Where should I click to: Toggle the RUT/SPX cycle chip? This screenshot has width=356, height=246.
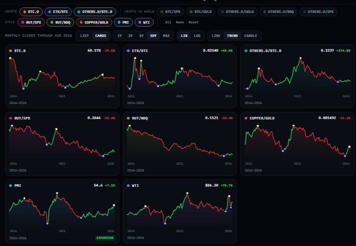coord(31,23)
